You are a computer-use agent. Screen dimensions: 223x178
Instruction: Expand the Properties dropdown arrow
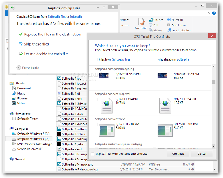(141, 31)
